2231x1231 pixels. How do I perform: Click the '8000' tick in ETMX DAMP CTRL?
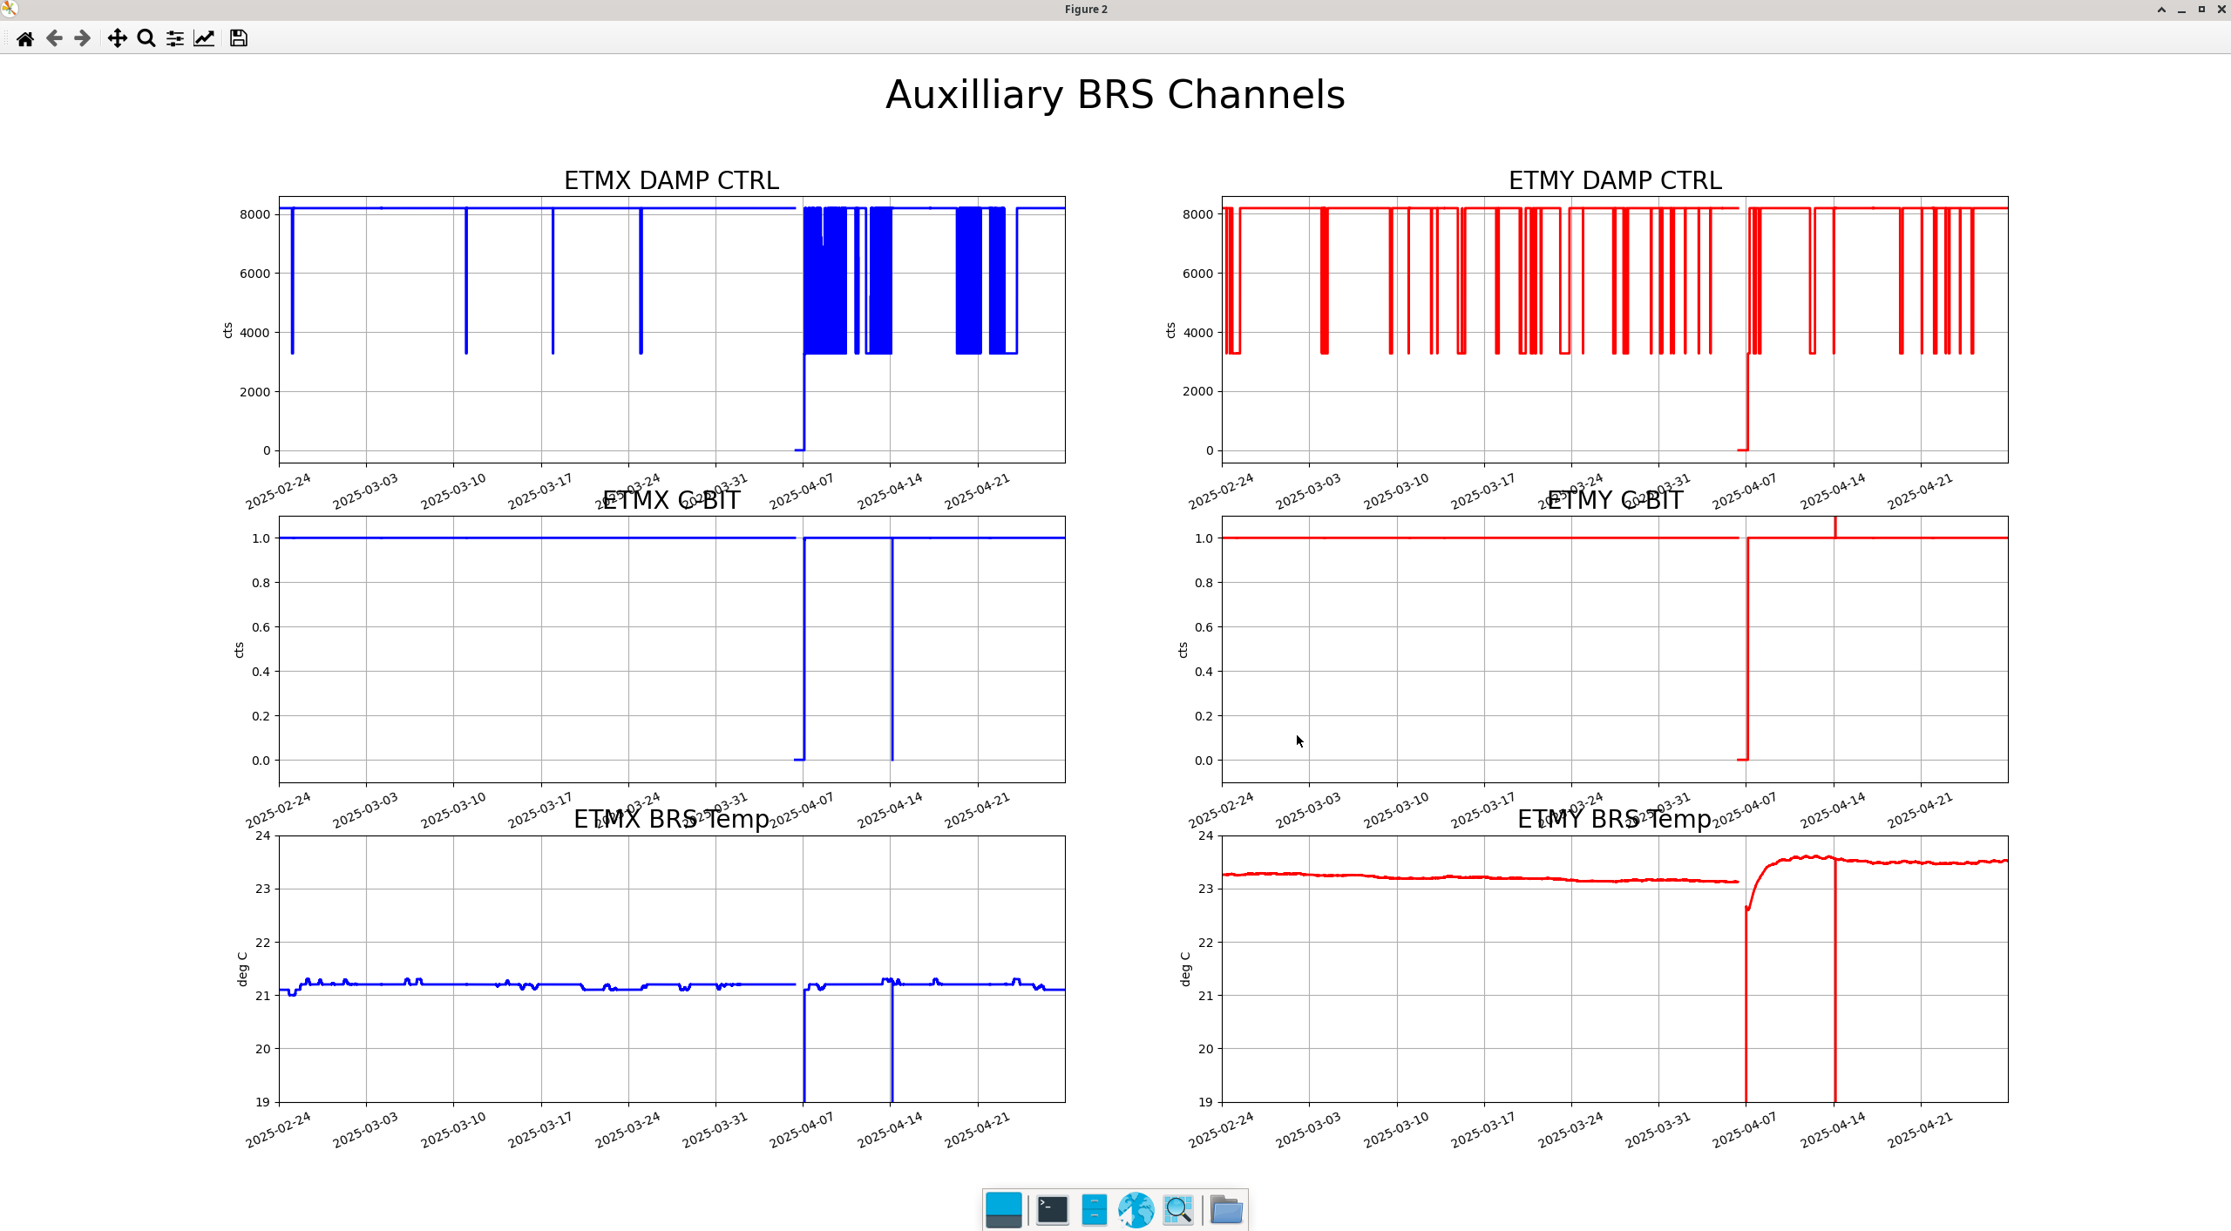[x=255, y=214]
